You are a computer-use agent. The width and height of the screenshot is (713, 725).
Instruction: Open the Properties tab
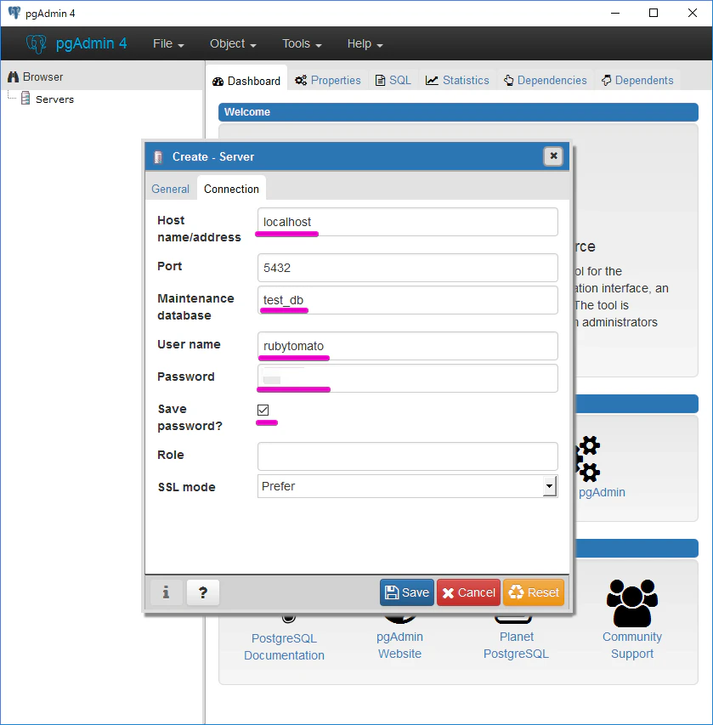click(328, 81)
